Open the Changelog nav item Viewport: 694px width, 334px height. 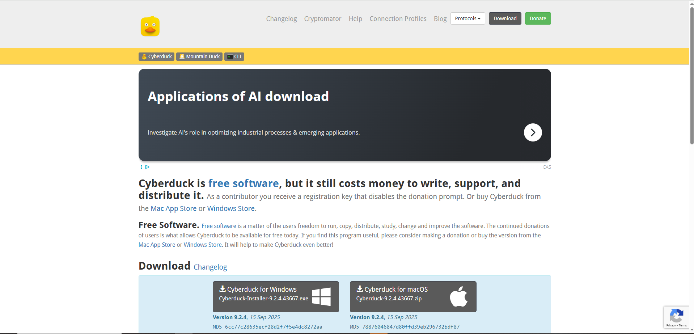tap(281, 19)
